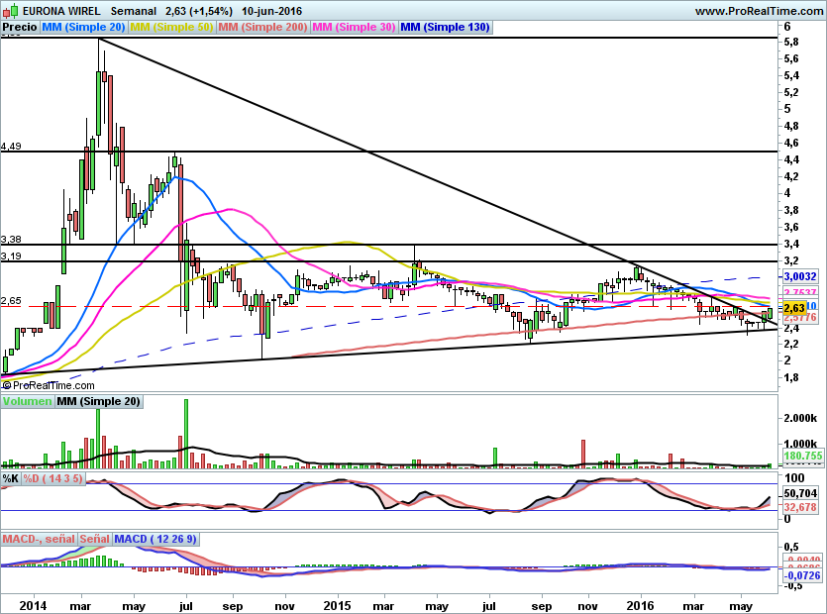This screenshot has height=614, width=827.
Task: Open the MACD (12 26 9) label
Action: click(155, 539)
